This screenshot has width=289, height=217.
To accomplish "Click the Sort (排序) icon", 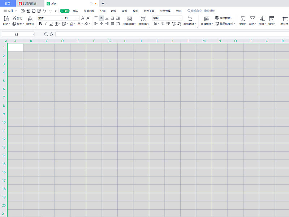I will pos(262,19).
